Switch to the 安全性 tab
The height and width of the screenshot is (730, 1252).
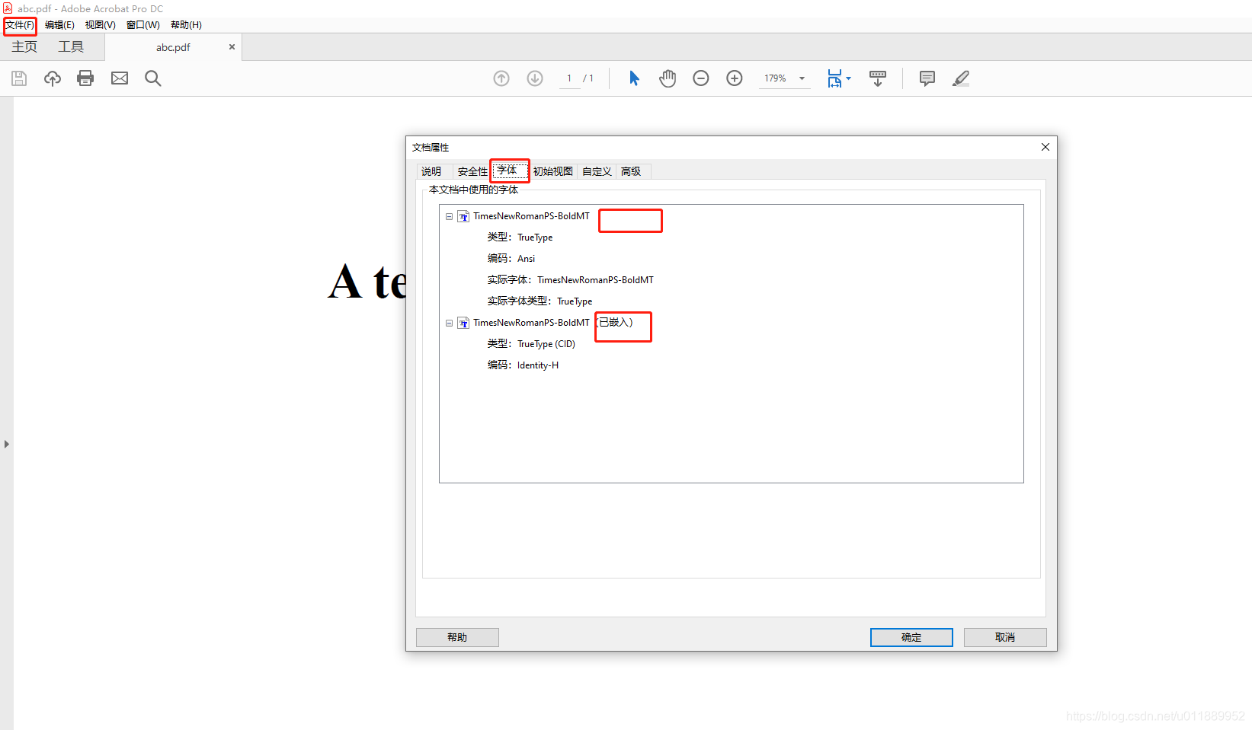472,171
